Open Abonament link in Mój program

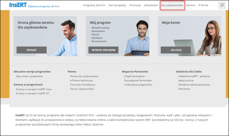coord(98,31)
